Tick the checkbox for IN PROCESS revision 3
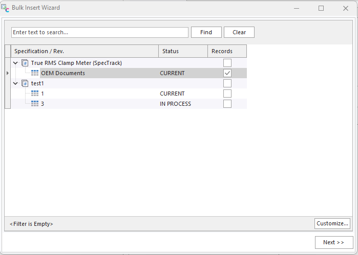This screenshot has height=255, width=358. (227, 104)
